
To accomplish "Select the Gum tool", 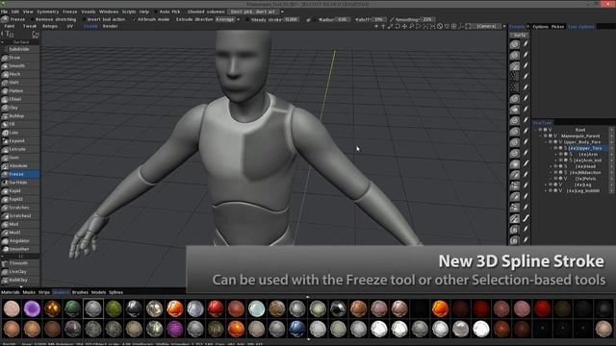I will click(x=20, y=158).
